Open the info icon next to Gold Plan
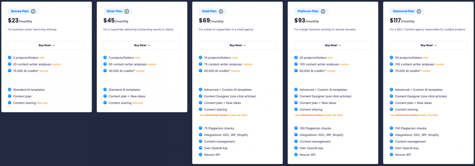This screenshot has width=475, height=166. pyautogui.click(x=221, y=11)
